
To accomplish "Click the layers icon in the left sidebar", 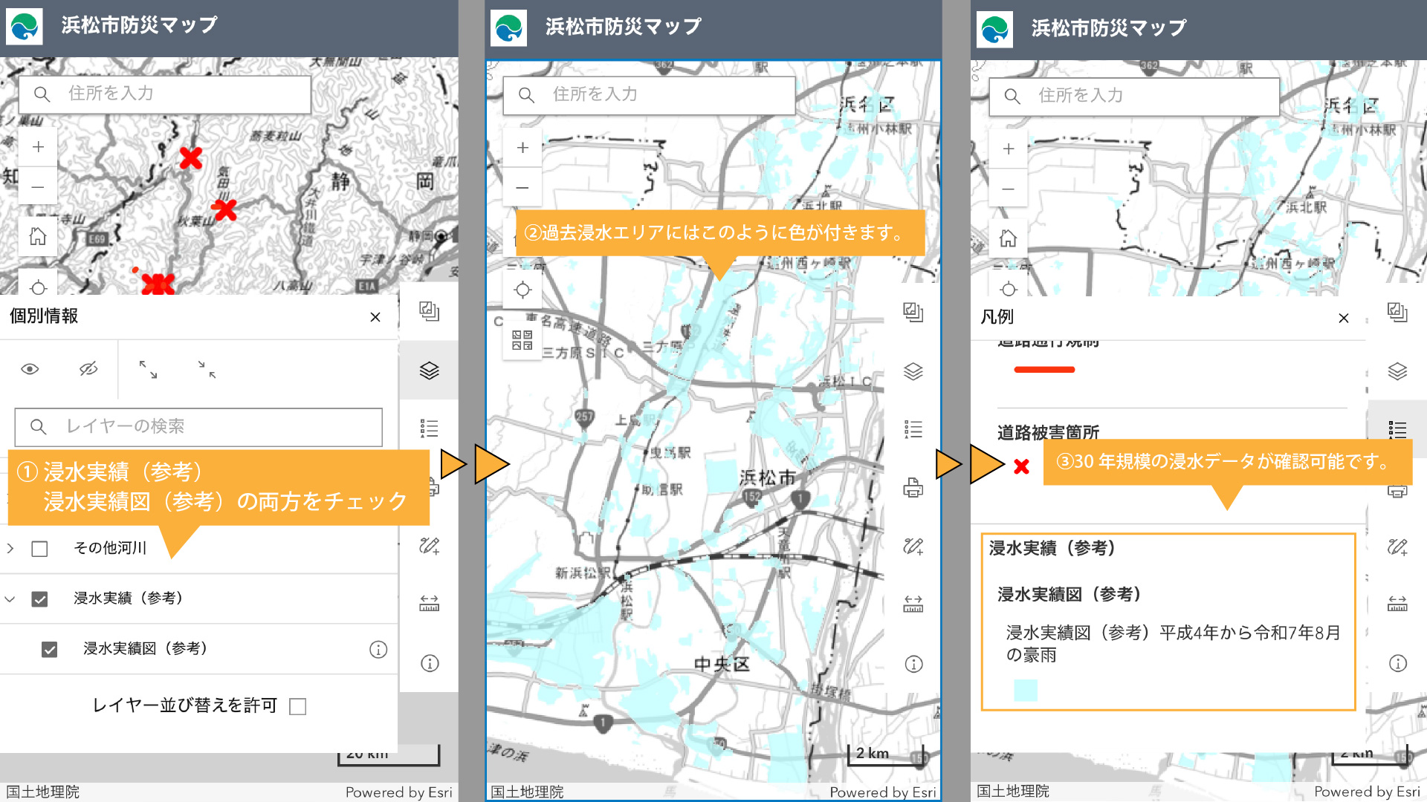I will (x=429, y=370).
